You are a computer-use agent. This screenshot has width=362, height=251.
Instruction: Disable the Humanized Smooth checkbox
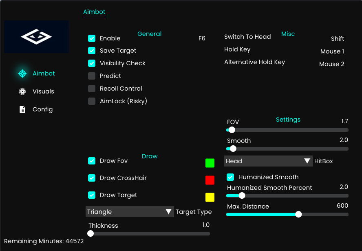click(230, 177)
